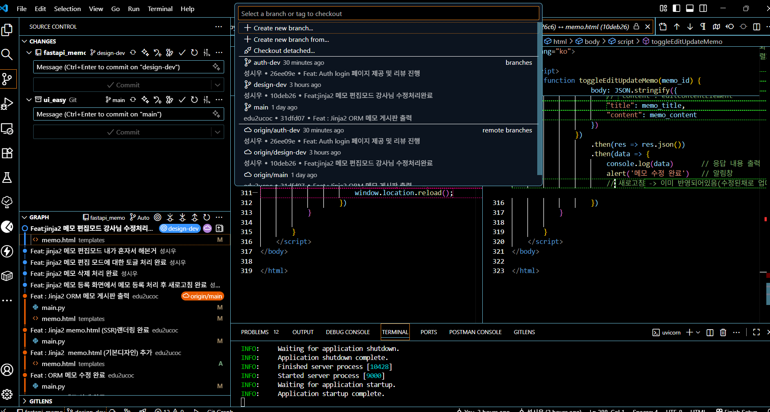This screenshot has width=770, height=412.
Task: Split the editor to the right
Action: [x=757, y=27]
